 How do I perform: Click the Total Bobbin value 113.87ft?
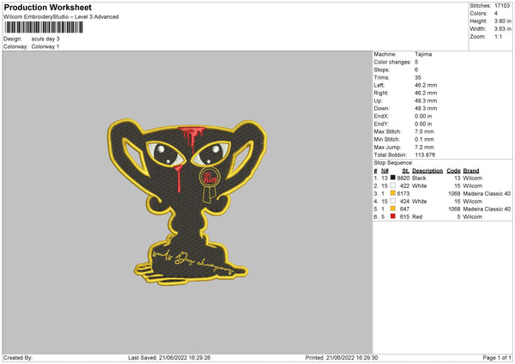point(425,155)
